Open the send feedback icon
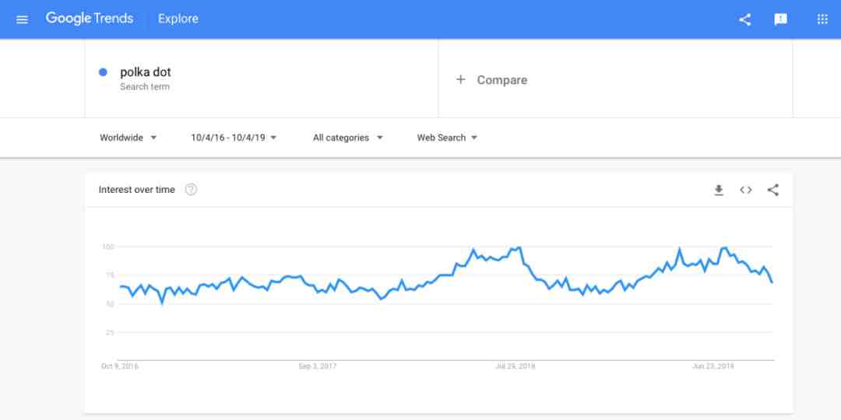This screenshot has height=420, width=841. click(x=780, y=19)
